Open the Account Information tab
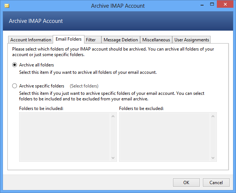 pyautogui.click(x=31, y=40)
